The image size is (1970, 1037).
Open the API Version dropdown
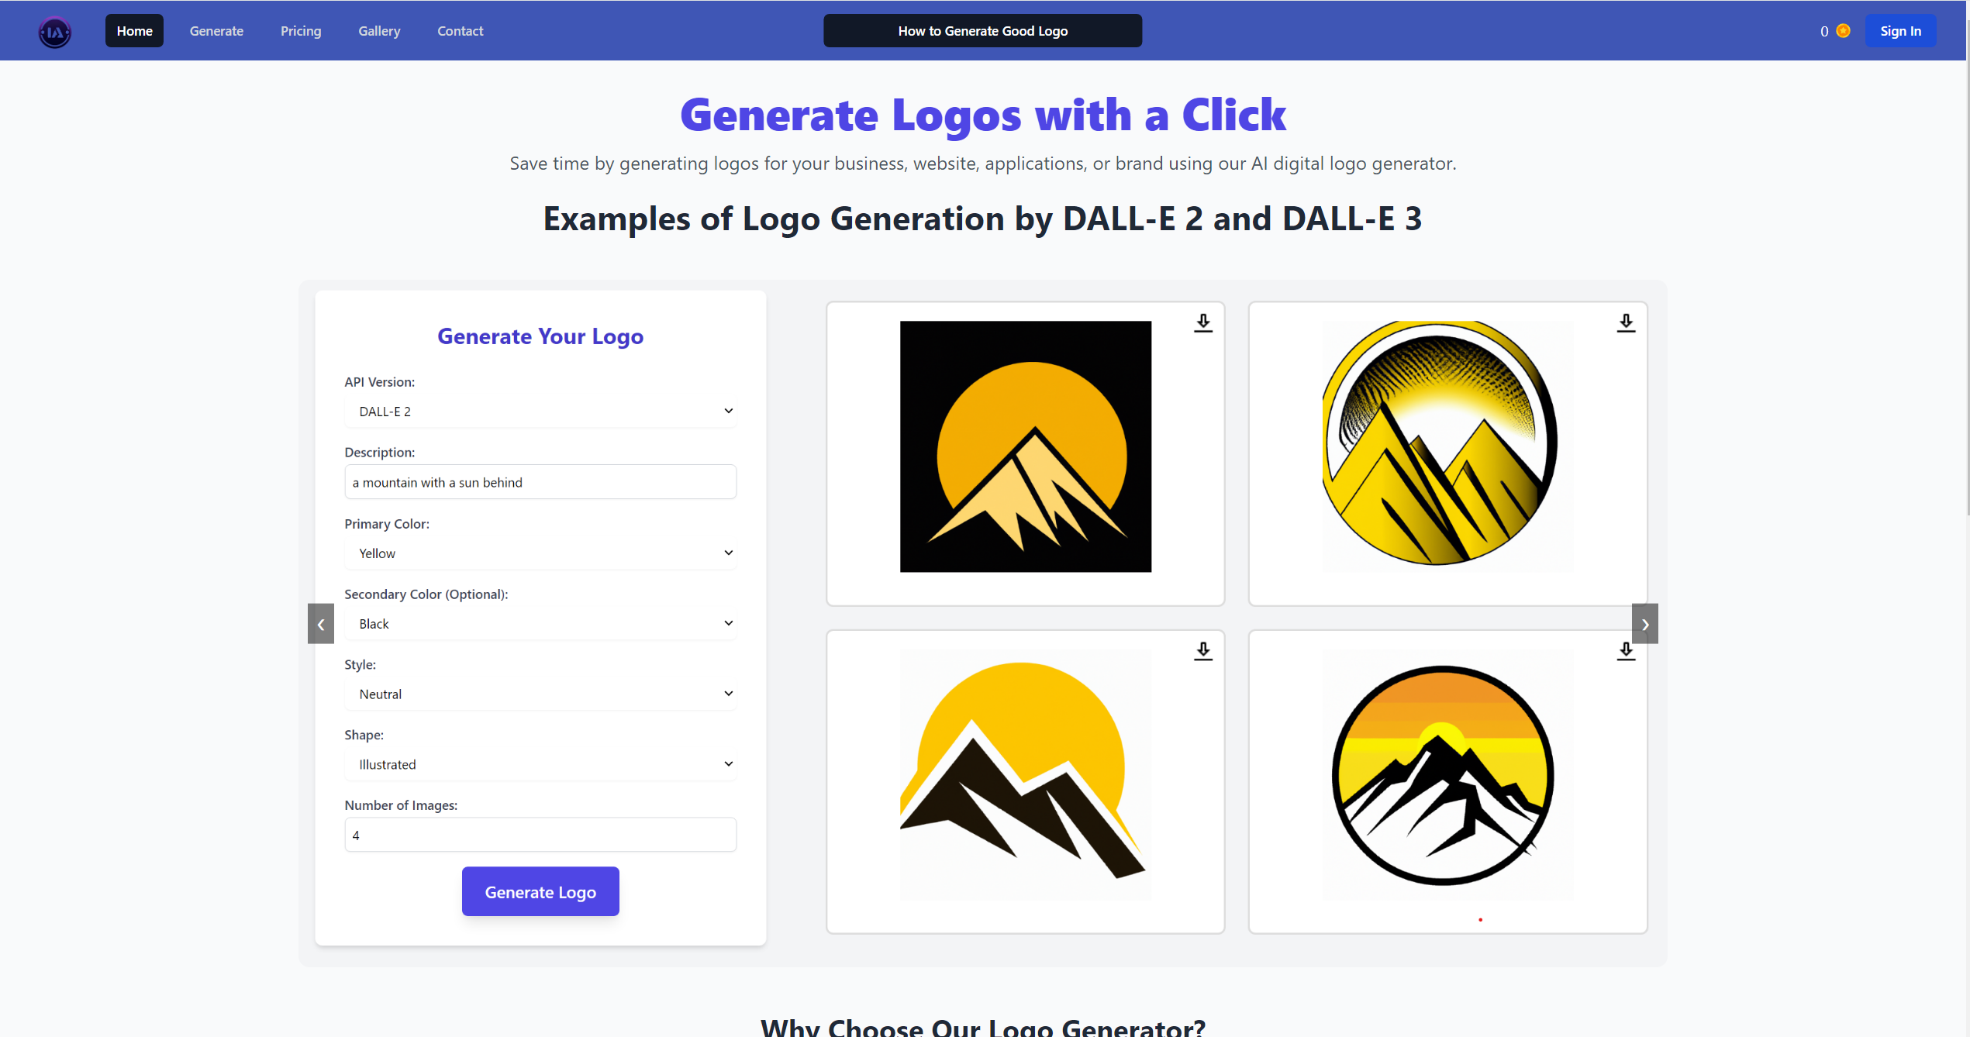point(540,412)
